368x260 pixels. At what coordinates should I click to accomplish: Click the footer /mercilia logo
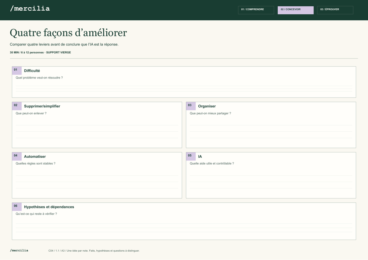tap(19, 250)
